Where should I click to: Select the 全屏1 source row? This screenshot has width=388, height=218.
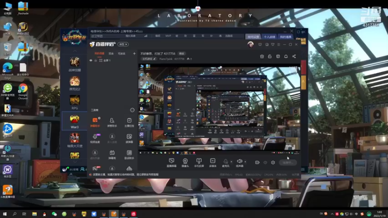pos(113,60)
